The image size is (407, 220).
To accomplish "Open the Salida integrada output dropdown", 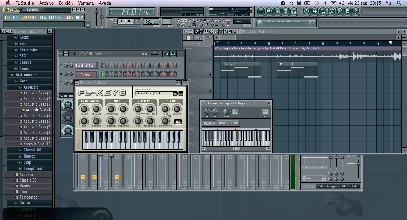I will pos(338,186).
